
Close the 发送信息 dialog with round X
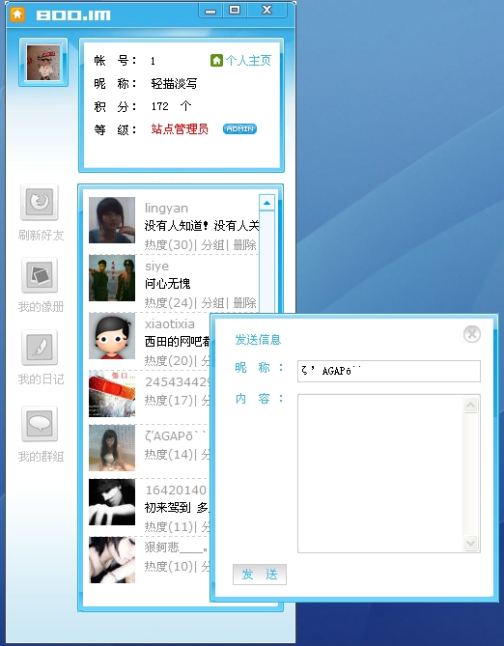[x=472, y=334]
